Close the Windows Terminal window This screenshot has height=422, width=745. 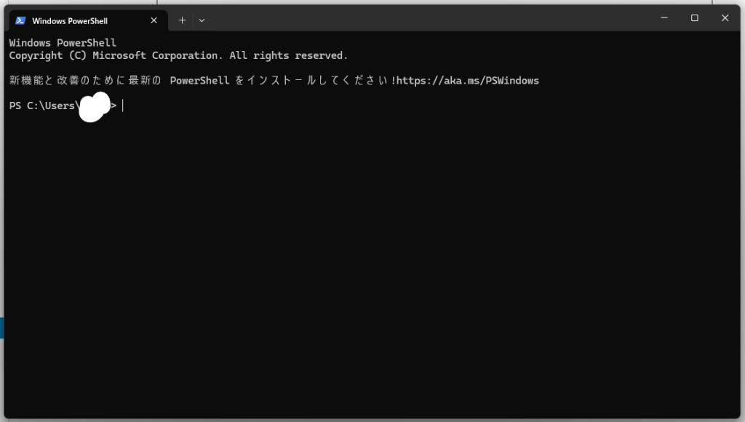(725, 18)
